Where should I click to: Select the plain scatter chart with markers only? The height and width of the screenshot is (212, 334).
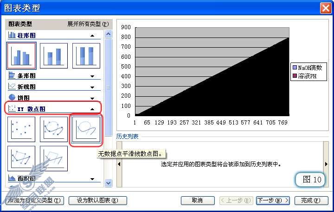pos(21,129)
